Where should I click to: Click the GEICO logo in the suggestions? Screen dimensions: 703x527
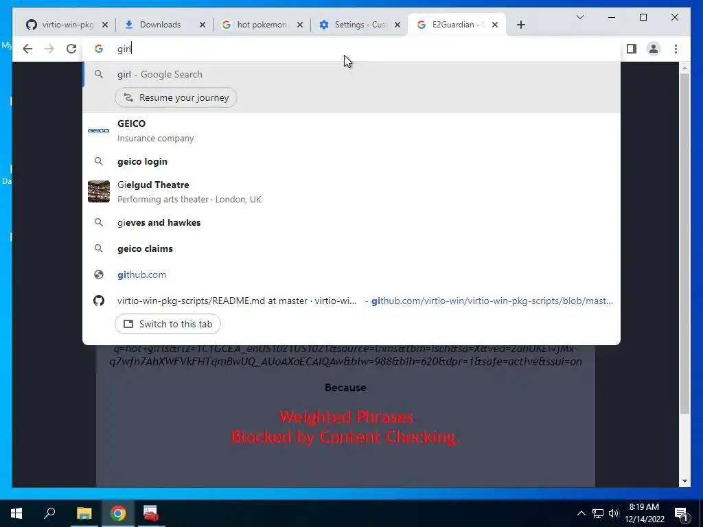pos(99,130)
